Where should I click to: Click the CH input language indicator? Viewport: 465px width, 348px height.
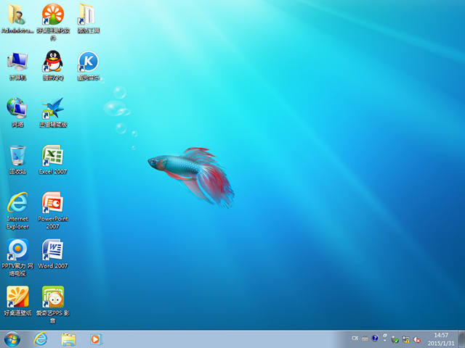tap(355, 339)
